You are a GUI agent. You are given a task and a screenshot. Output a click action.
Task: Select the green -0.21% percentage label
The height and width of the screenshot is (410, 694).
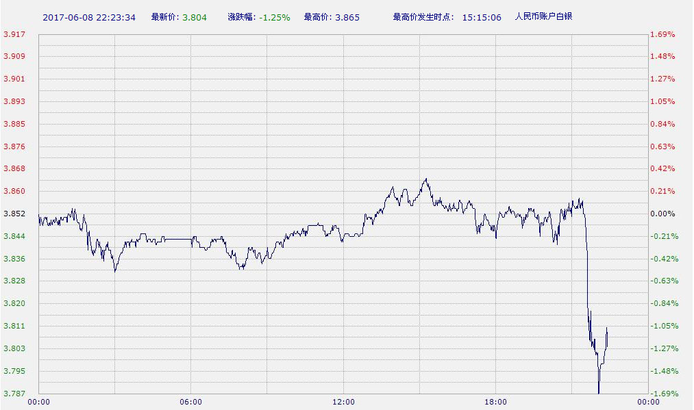(665, 236)
